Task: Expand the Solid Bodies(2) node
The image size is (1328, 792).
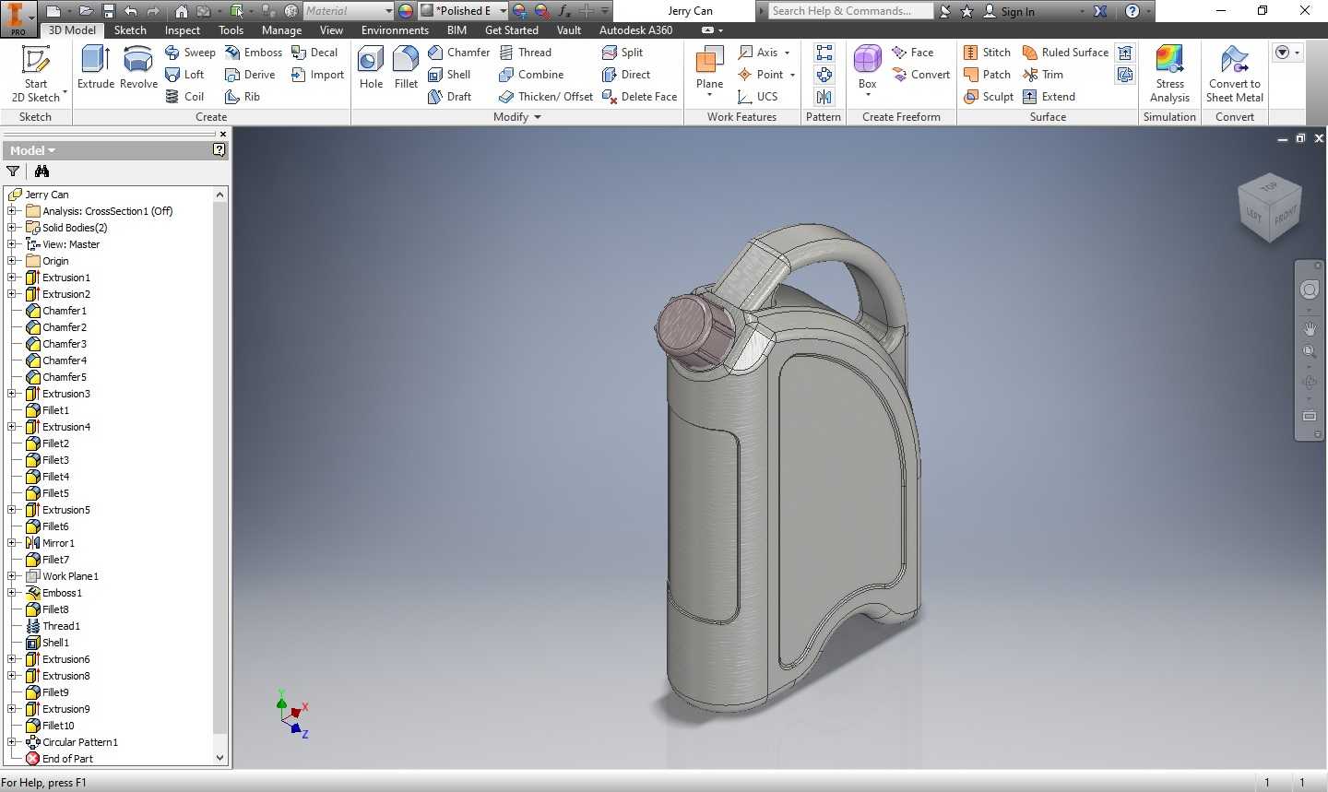Action: 11,228
